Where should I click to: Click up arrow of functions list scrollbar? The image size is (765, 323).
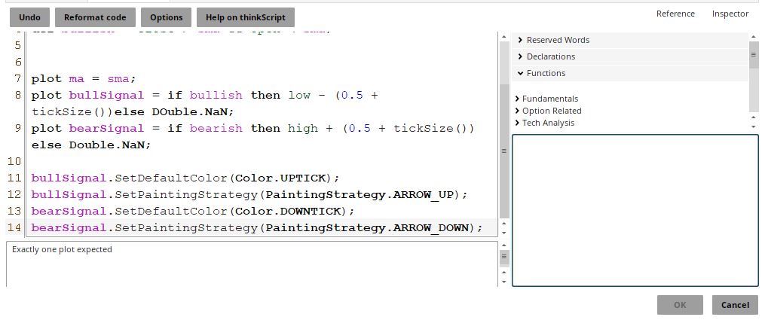coord(754,117)
